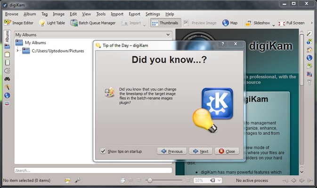317x188 pixels.
Task: Open the Albums folder icon in left sidebar
Action: (x=7, y=47)
